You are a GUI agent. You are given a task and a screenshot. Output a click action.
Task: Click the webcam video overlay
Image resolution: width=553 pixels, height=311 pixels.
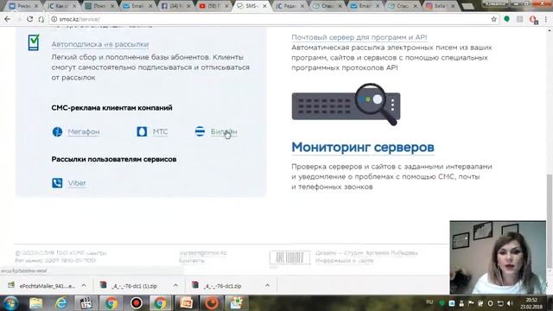coord(498,257)
